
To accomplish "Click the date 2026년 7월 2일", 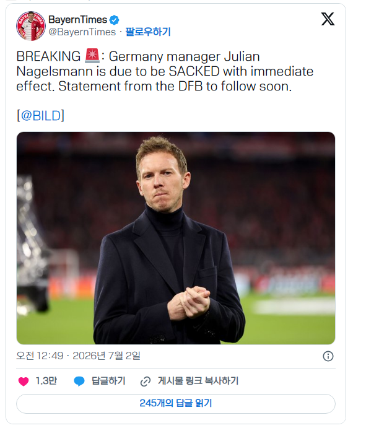I will point(107,356).
